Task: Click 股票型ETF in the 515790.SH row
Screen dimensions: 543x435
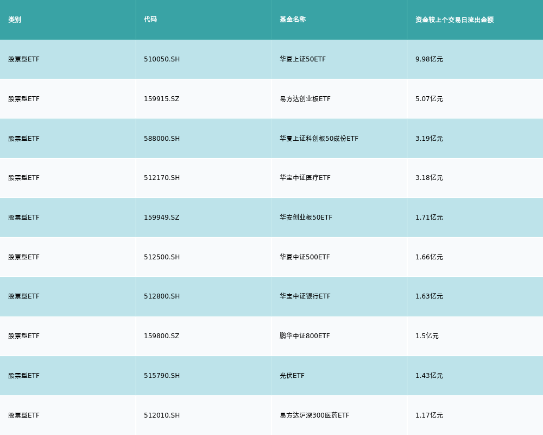Action: click(x=24, y=376)
